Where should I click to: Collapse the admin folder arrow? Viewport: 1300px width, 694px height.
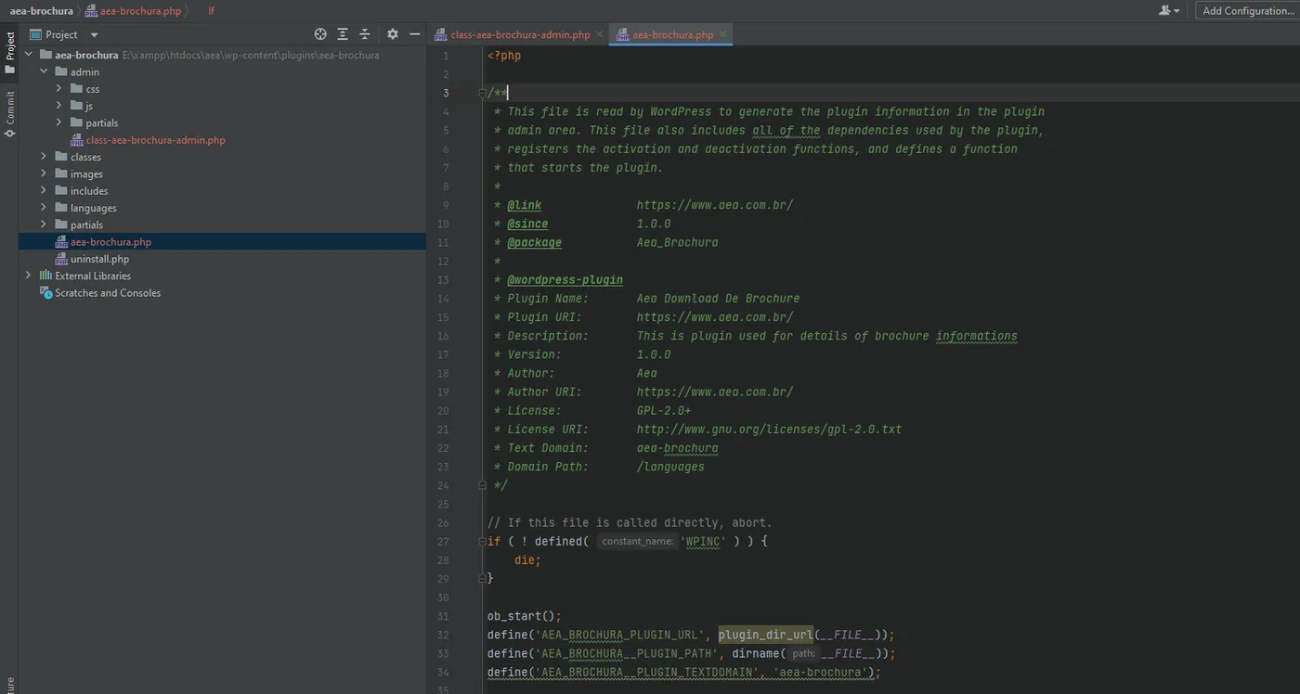44,71
